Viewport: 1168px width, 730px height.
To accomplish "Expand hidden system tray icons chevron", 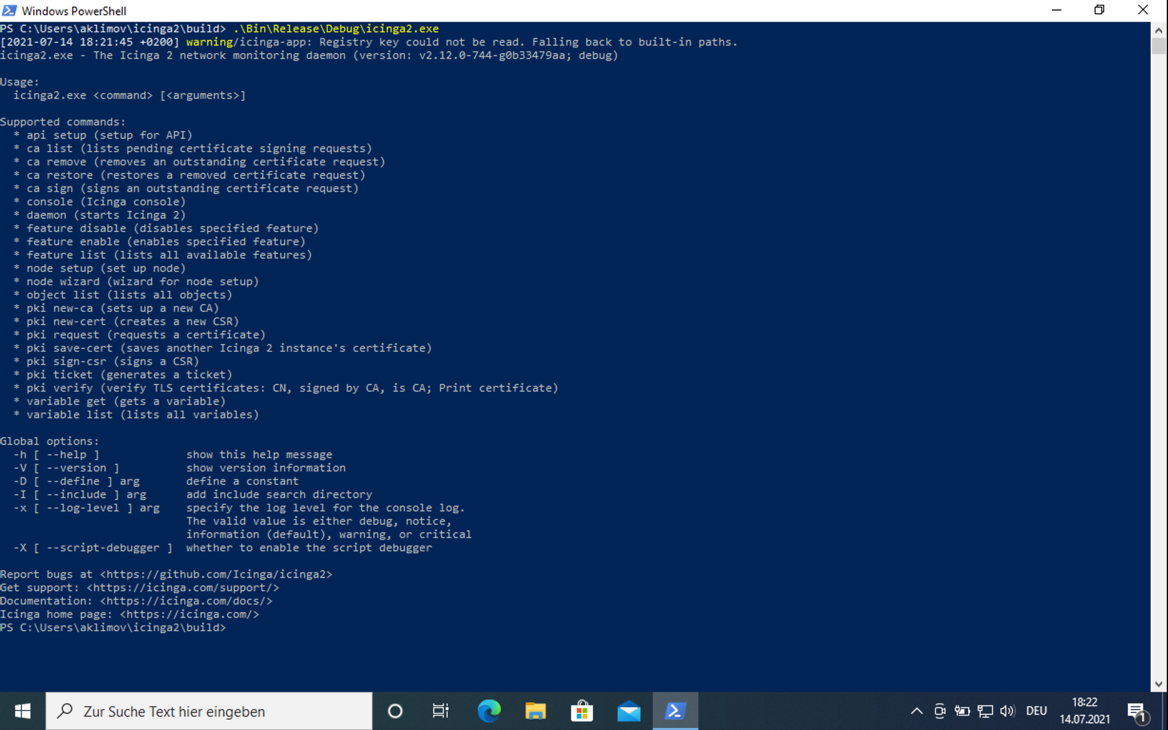I will point(916,711).
